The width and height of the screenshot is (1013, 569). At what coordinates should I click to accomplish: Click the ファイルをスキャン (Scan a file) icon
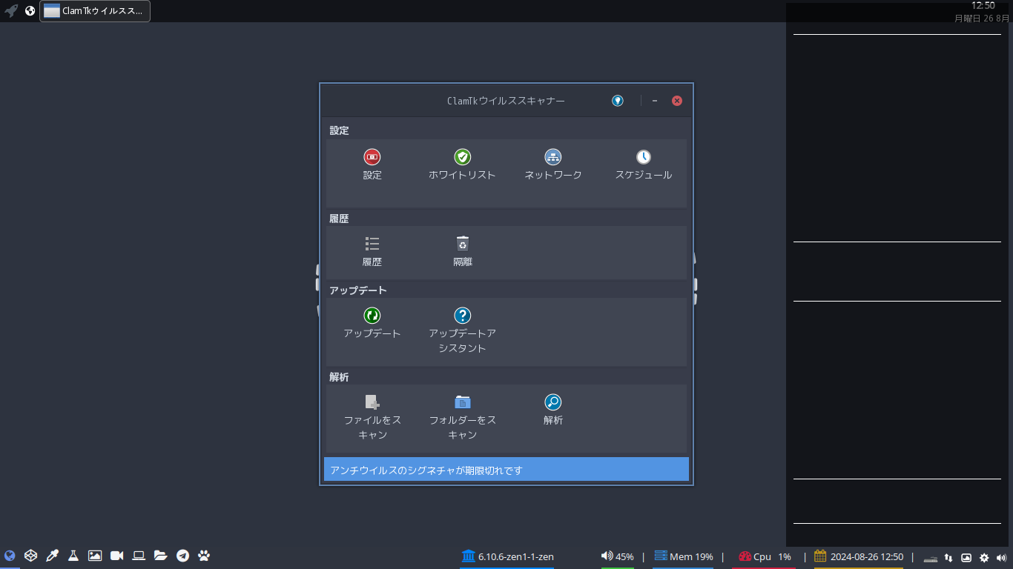pos(372,402)
